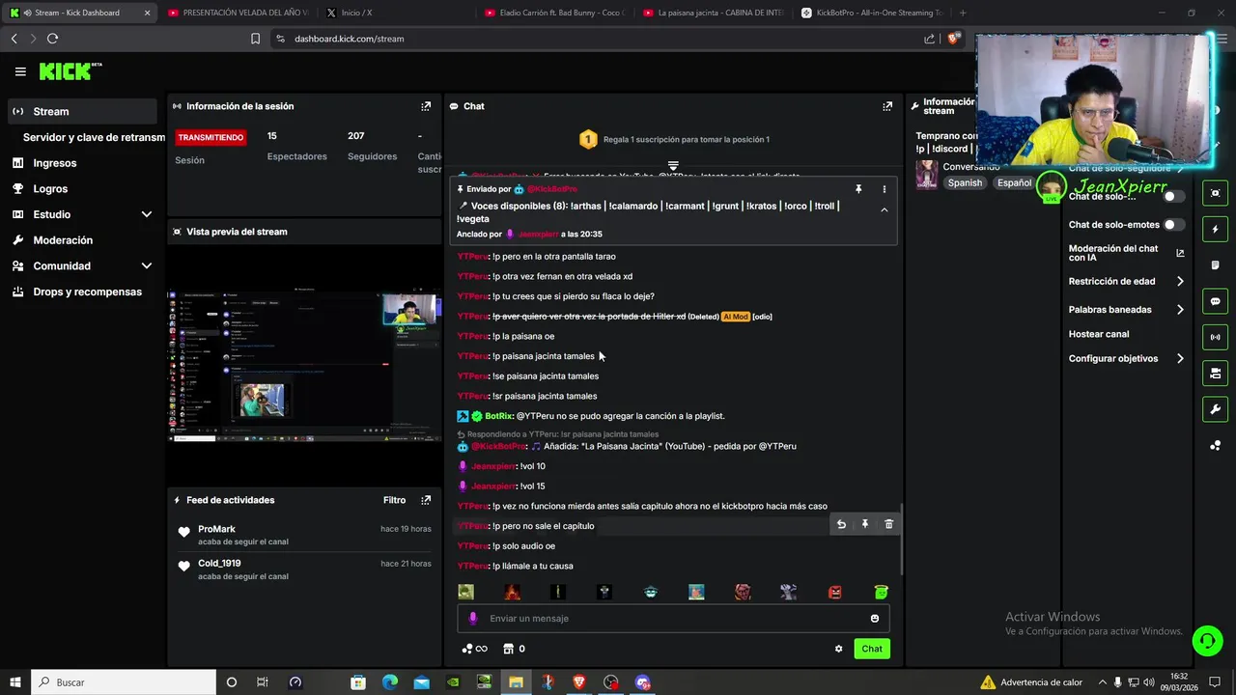Pin the 'pero no sale el capítulo' message
This screenshot has height=695, width=1236.
click(x=865, y=524)
